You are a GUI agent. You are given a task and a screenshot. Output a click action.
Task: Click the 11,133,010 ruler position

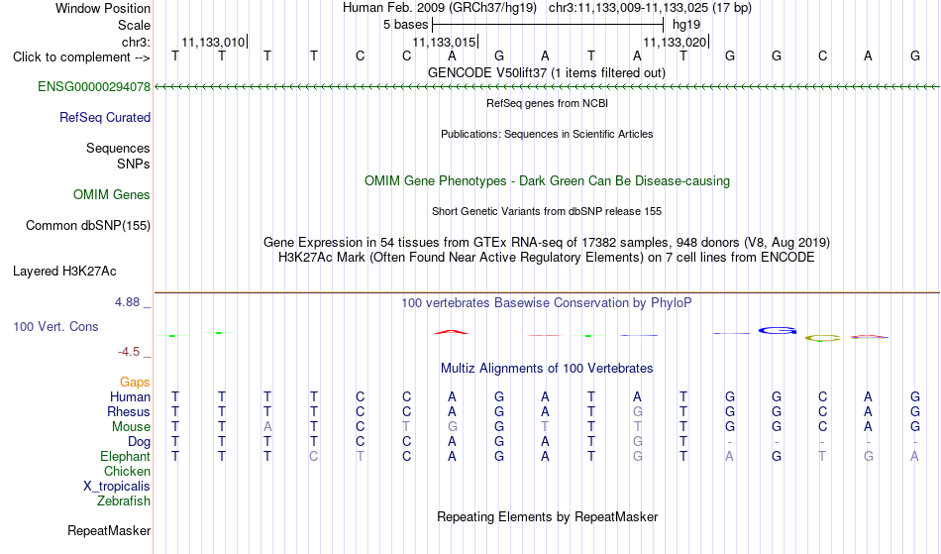213,42
